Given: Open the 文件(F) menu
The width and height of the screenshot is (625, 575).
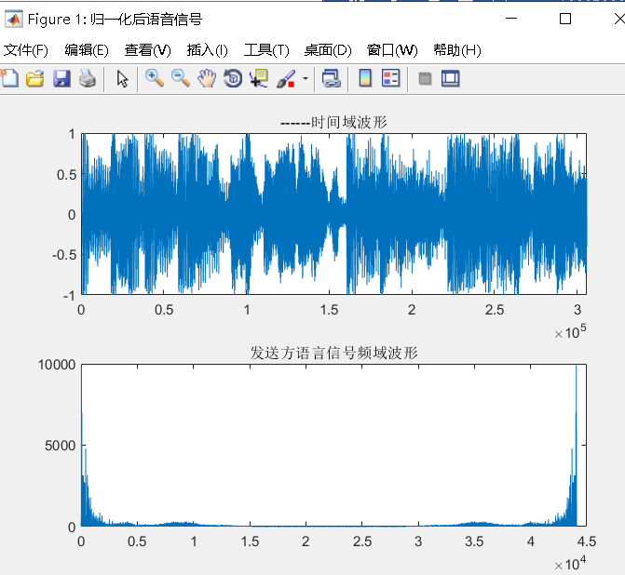Looking at the screenshot, I should (25, 50).
